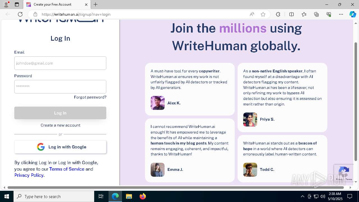Open network icon in system tray
The image size is (359, 202).
coord(316,196)
